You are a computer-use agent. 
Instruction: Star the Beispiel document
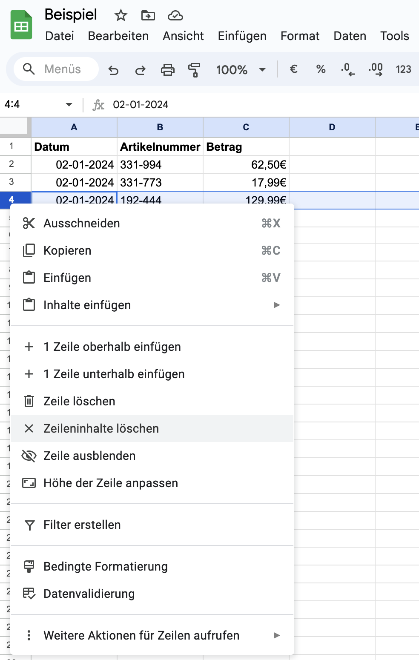click(121, 16)
